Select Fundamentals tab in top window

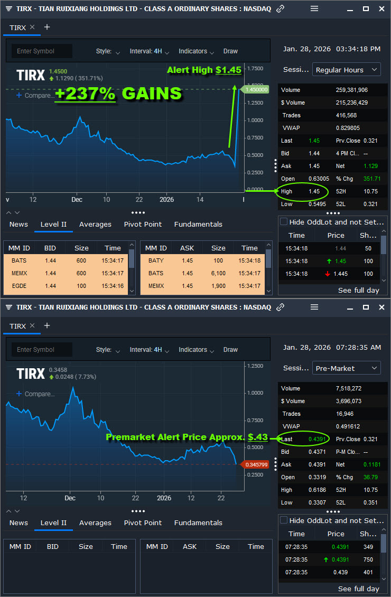198,224
